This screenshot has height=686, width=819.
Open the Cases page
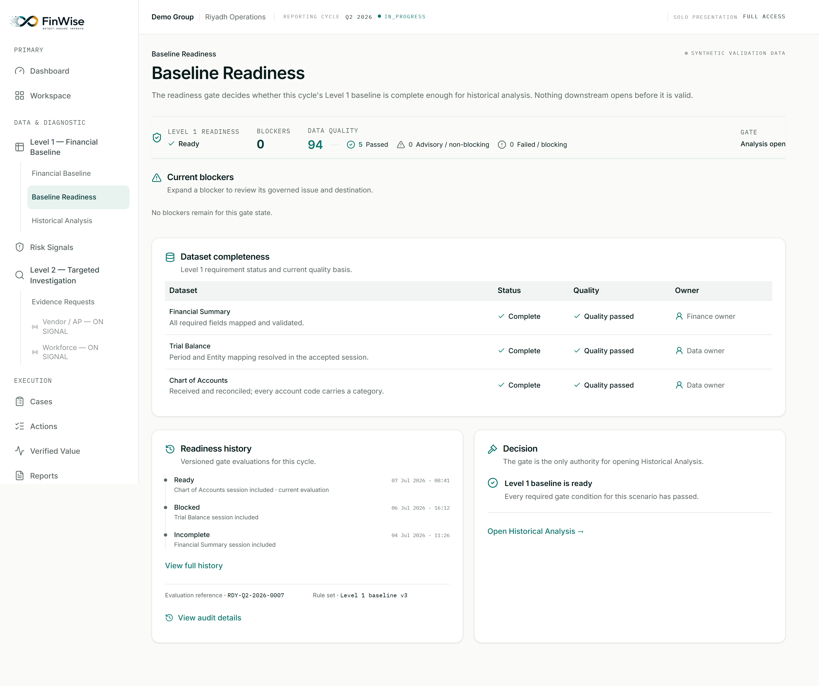pyautogui.click(x=41, y=402)
